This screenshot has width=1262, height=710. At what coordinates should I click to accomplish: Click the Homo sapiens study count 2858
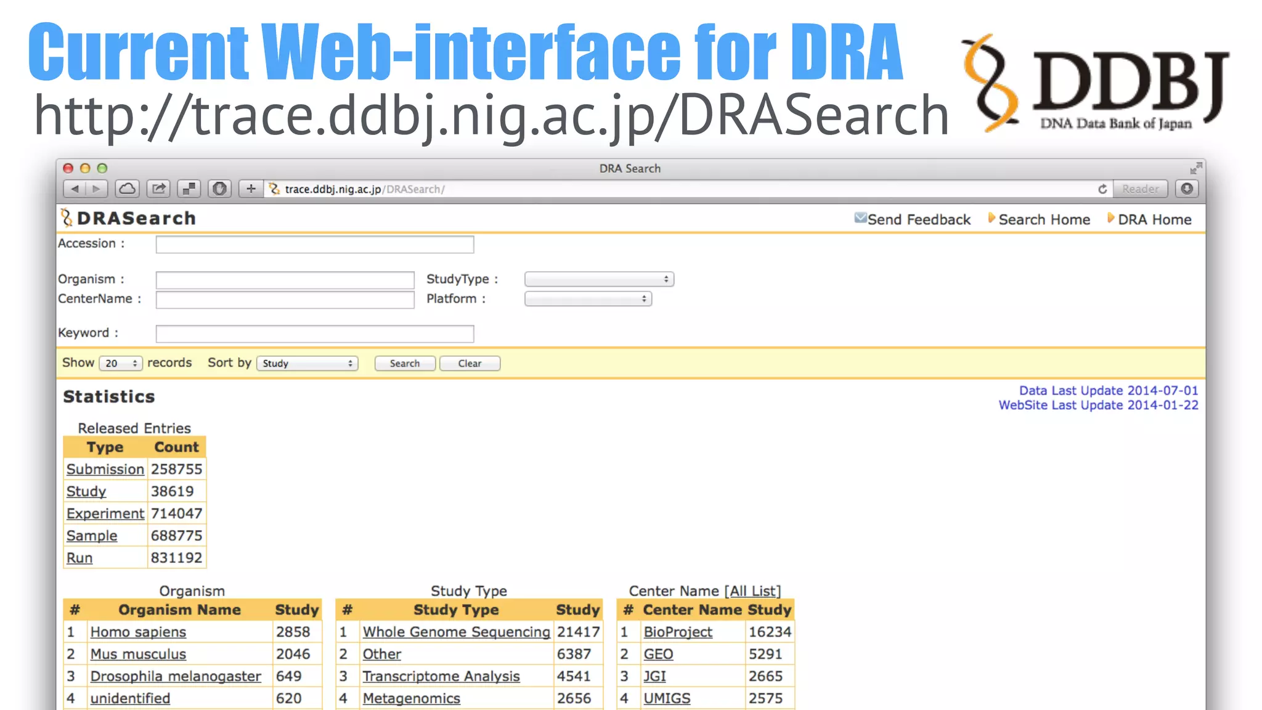point(293,632)
